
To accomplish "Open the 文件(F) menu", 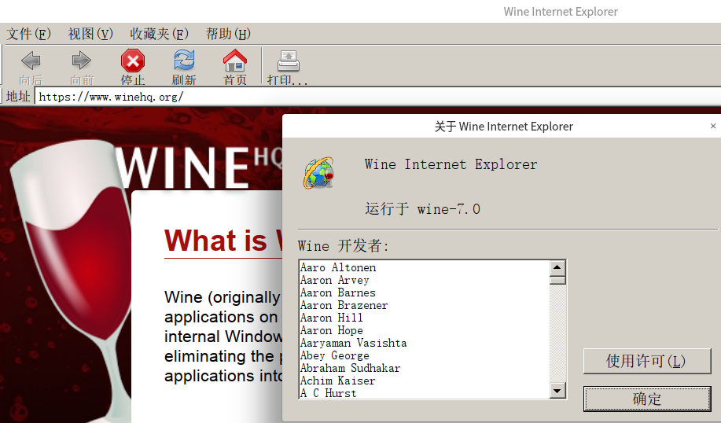I will click(x=28, y=34).
